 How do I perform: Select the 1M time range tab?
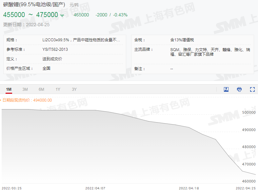[9, 89]
